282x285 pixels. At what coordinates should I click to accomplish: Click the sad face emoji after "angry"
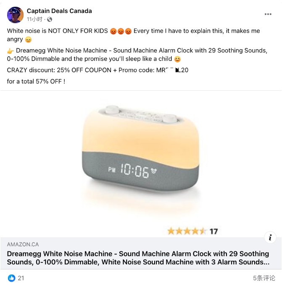coord(28,40)
